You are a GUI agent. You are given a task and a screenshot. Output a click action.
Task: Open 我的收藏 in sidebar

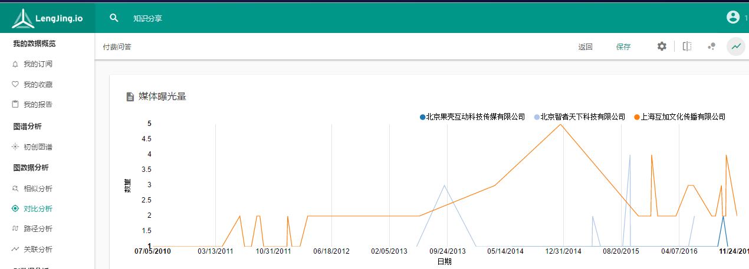(38, 85)
